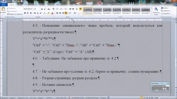The image size is (177, 99).
Task: Click the Cut (Вырезать) scissors icon
Action: (8, 8)
